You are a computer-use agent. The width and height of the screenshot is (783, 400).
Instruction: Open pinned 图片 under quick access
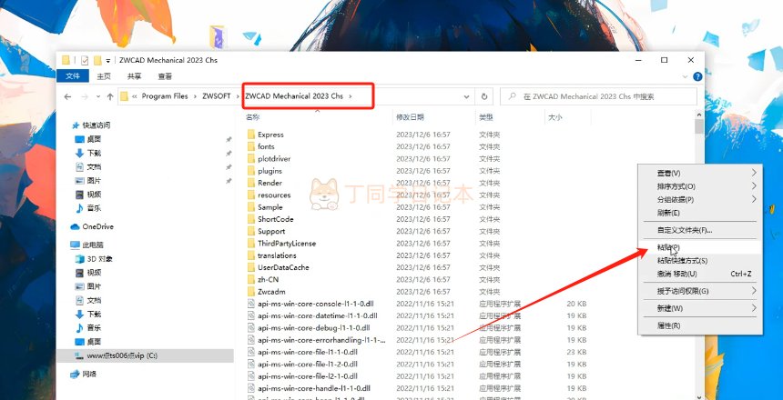tap(94, 181)
